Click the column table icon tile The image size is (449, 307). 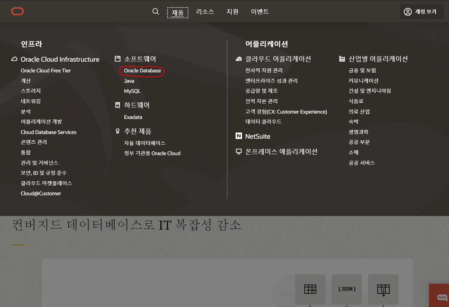click(383, 289)
